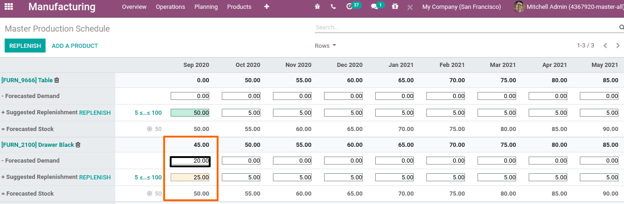Click target stock icon in Table's Forecasted Stock row
Viewport: 624px width, 204px height.
pyautogui.click(x=149, y=129)
